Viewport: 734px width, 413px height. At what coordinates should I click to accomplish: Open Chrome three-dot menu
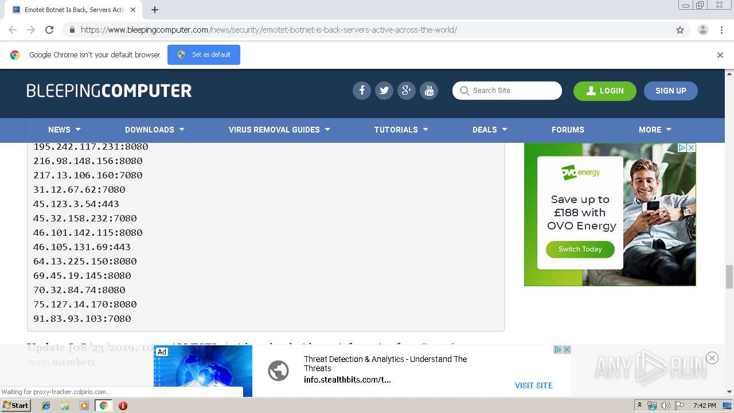[721, 30]
